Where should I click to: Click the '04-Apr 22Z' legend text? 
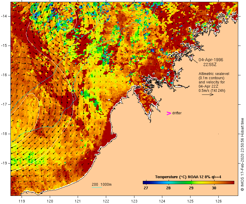pyautogui.click(x=208, y=86)
